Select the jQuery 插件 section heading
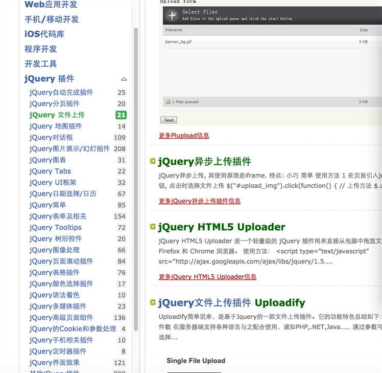This screenshot has width=382, height=373. point(49,79)
